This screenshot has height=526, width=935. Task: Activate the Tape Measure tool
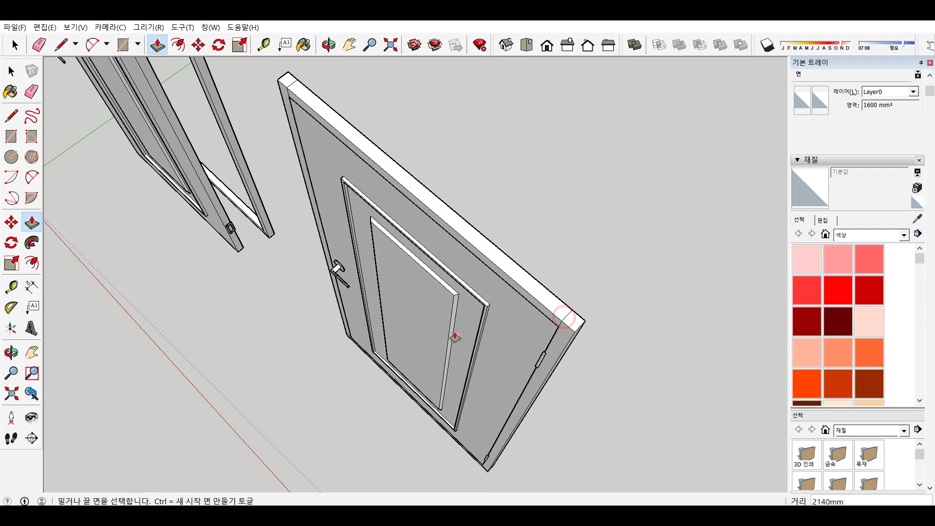pyautogui.click(x=11, y=286)
